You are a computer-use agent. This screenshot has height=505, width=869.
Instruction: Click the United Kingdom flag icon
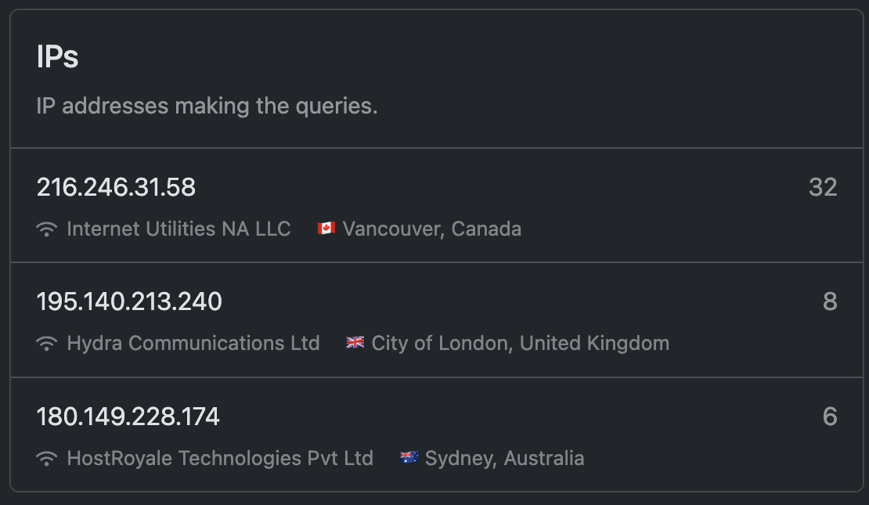[x=355, y=343]
